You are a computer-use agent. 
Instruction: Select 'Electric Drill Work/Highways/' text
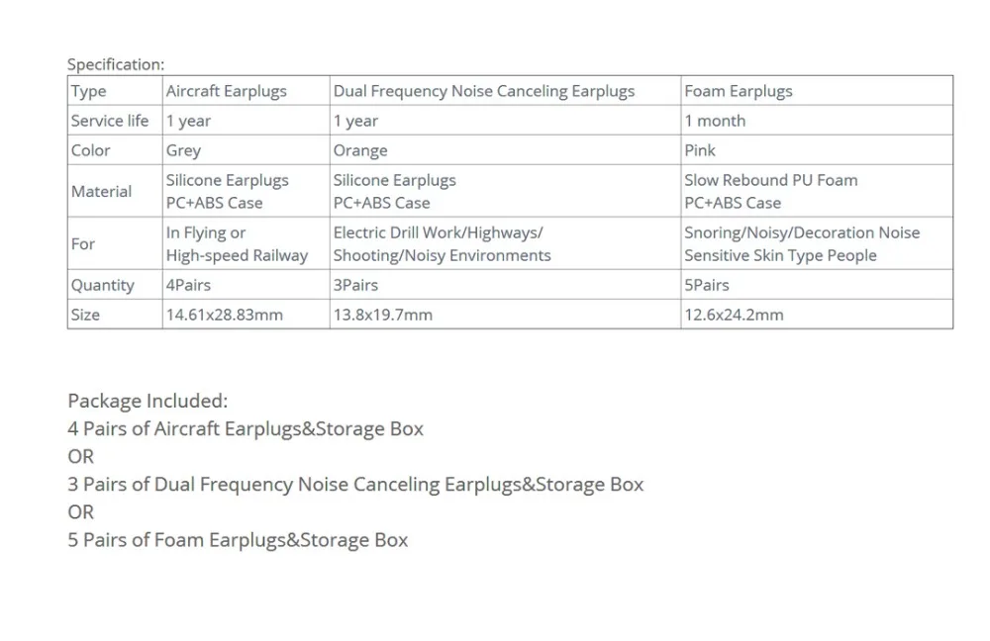[439, 232]
